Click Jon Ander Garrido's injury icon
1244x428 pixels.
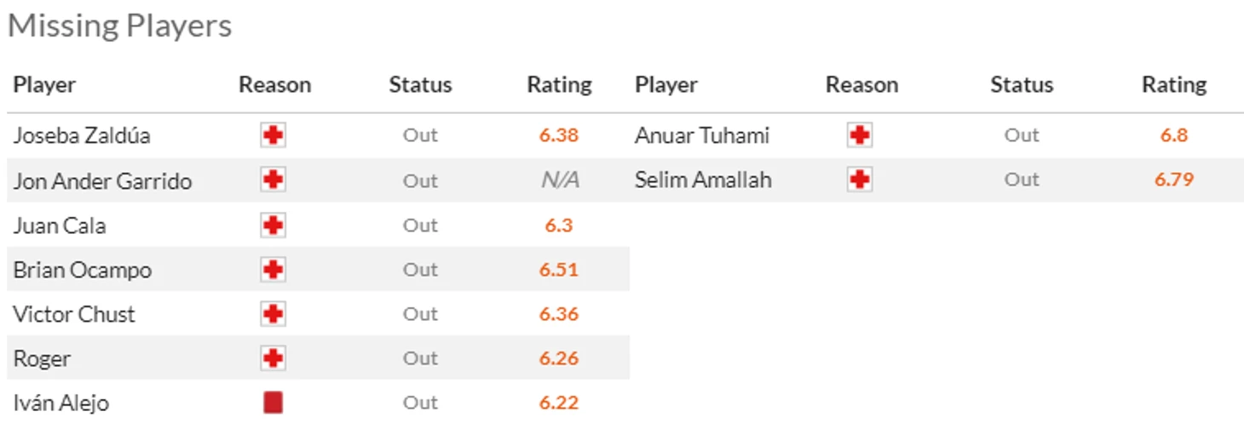tap(273, 180)
